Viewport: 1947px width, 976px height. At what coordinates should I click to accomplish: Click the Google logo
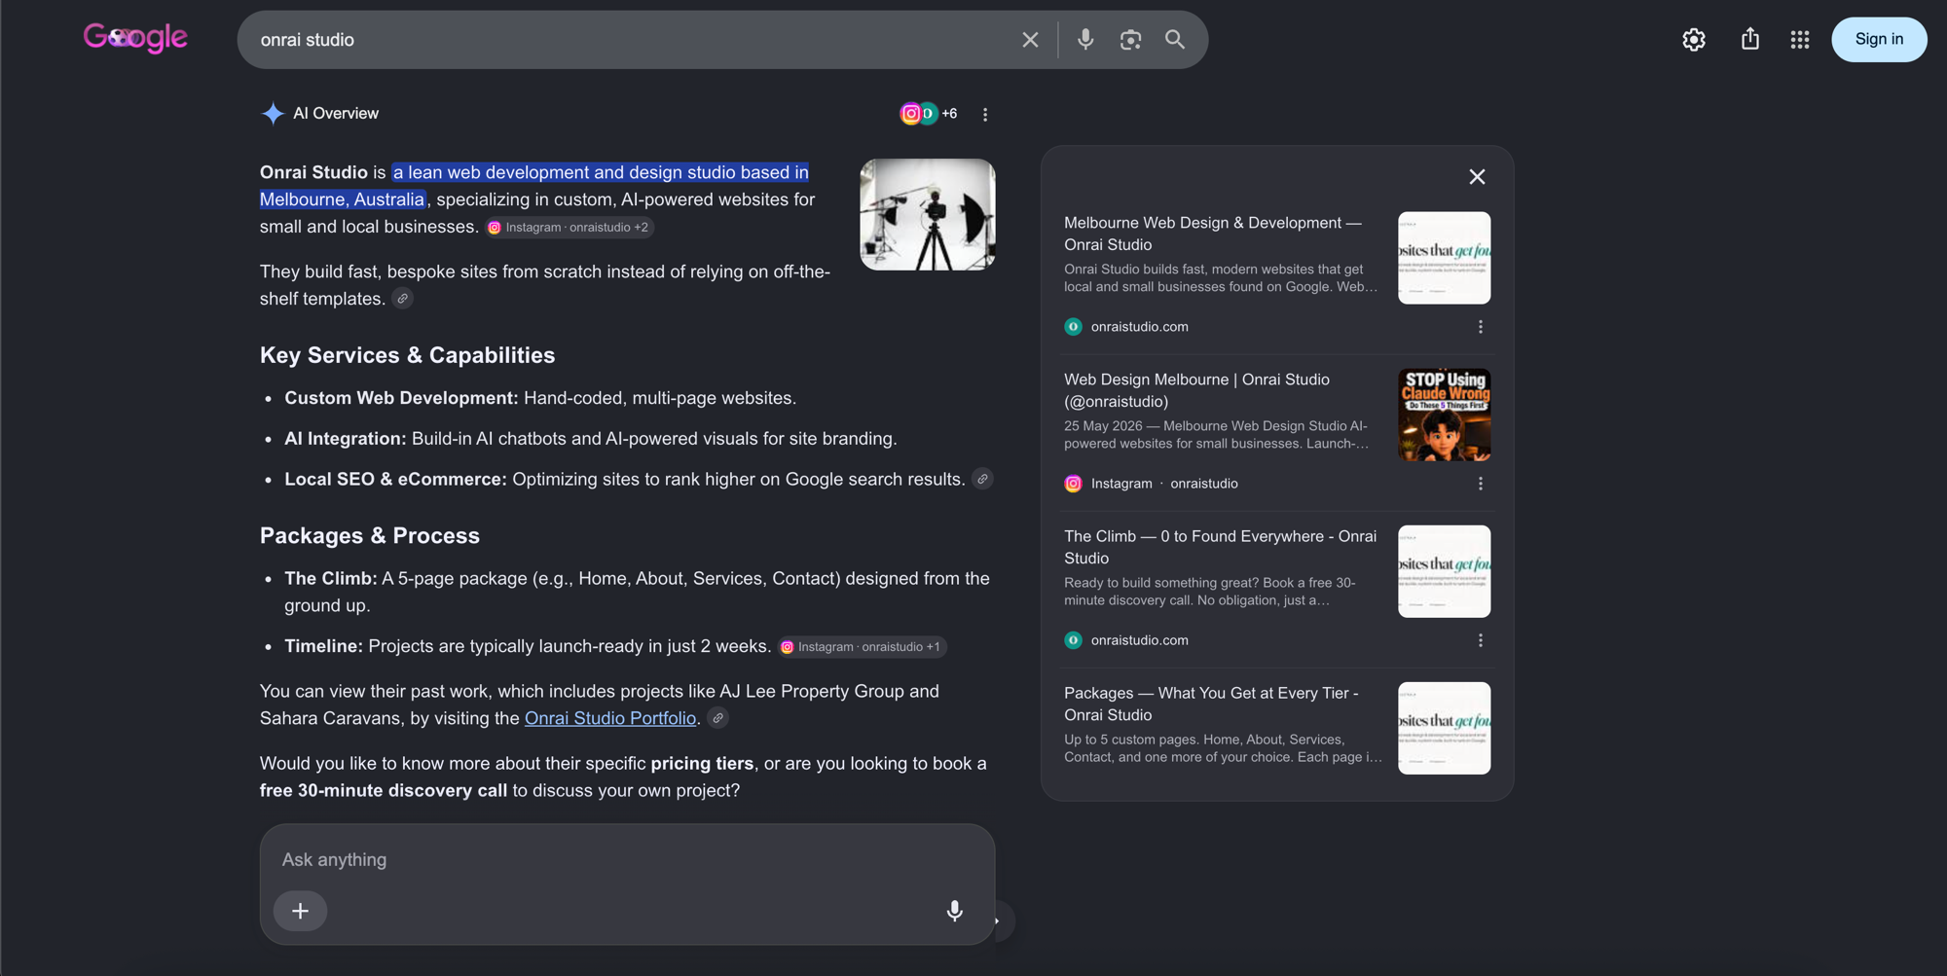[x=135, y=38]
